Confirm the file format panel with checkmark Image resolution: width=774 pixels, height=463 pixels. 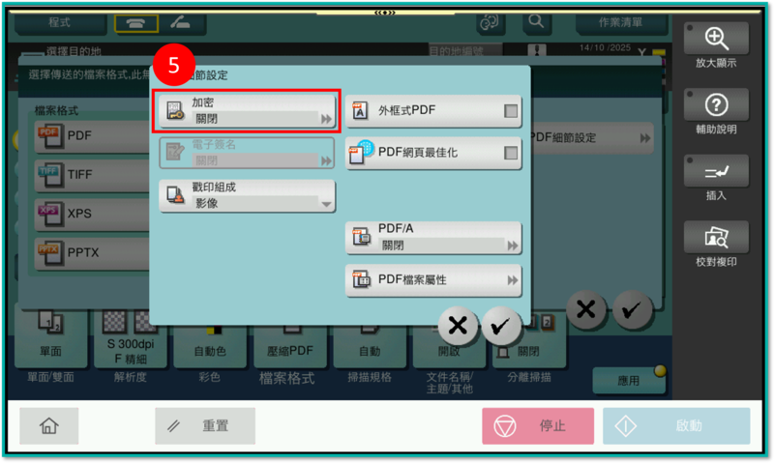[632, 309]
